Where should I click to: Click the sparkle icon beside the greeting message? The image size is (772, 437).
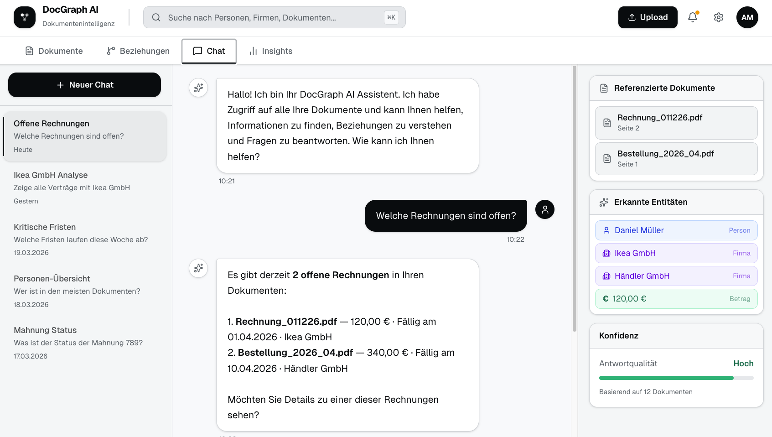pyautogui.click(x=198, y=88)
